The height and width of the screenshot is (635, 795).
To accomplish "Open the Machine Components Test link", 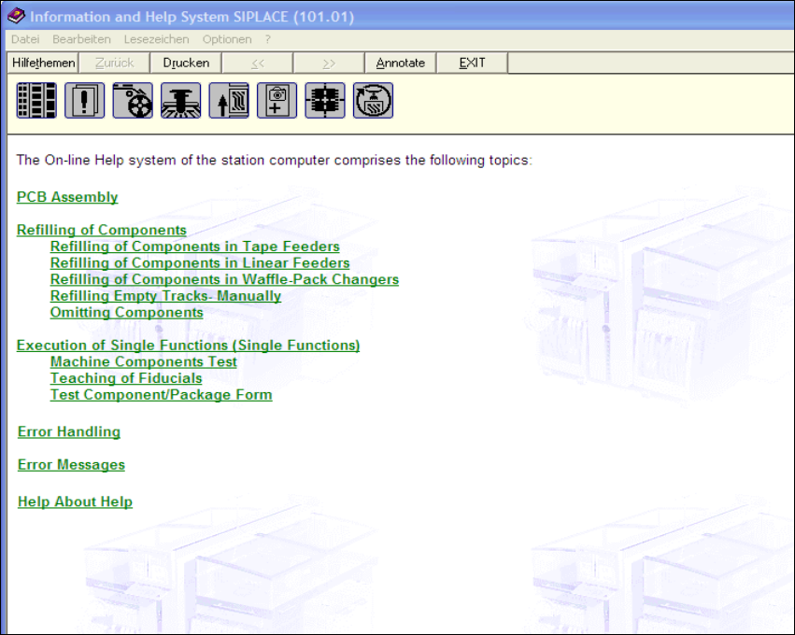I will (144, 361).
